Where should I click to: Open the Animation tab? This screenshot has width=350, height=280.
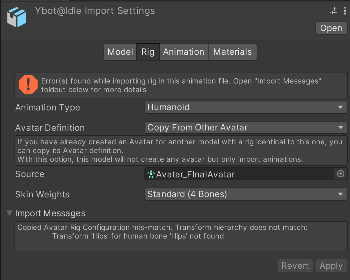point(184,52)
